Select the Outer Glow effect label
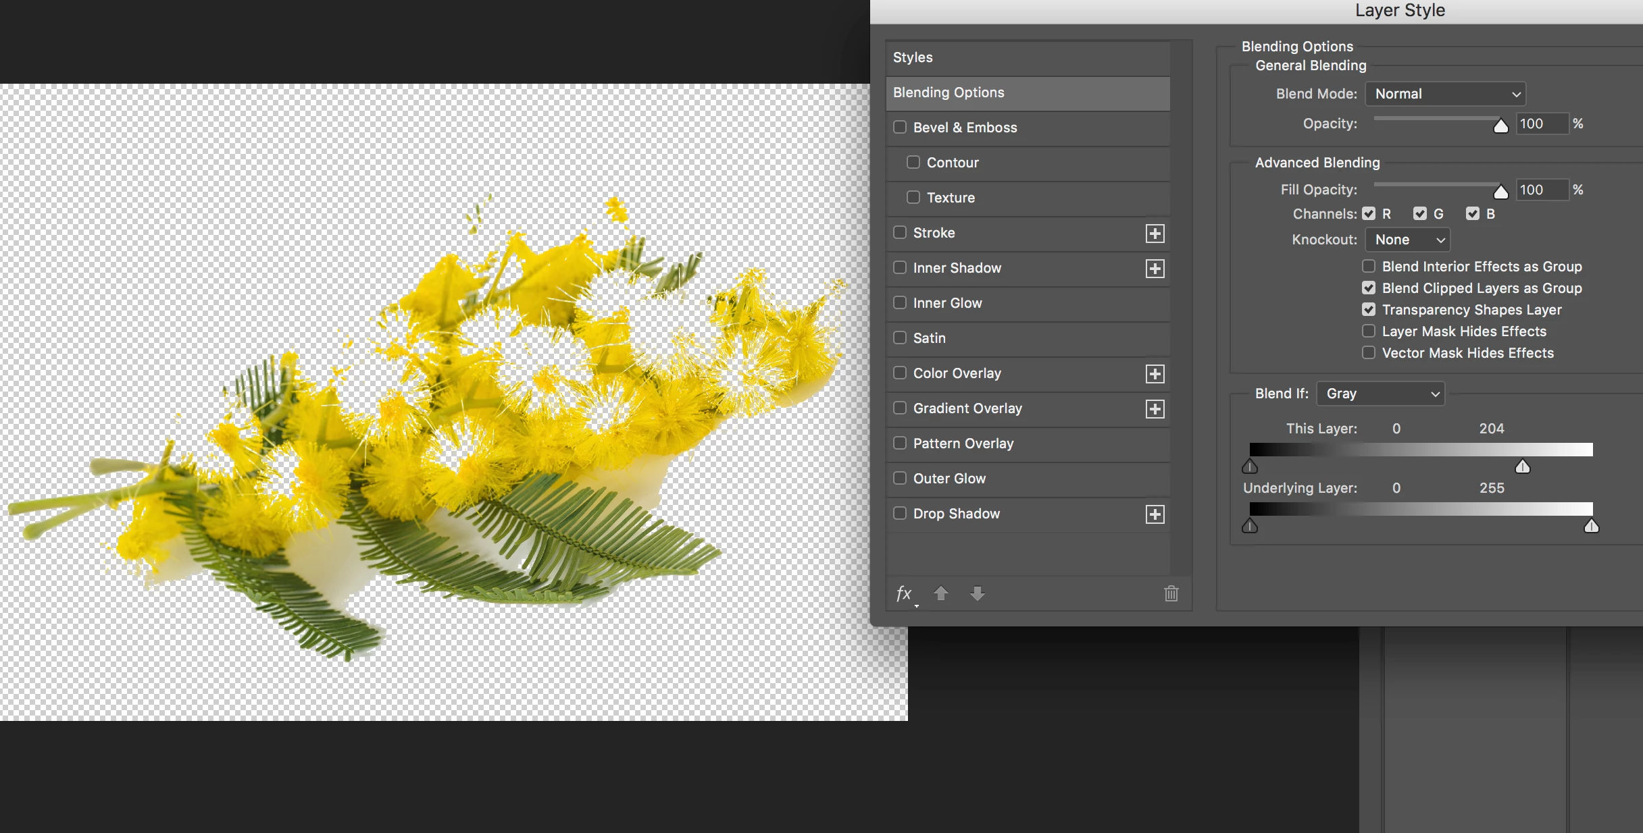Screen dimensions: 1643x833 (949, 479)
